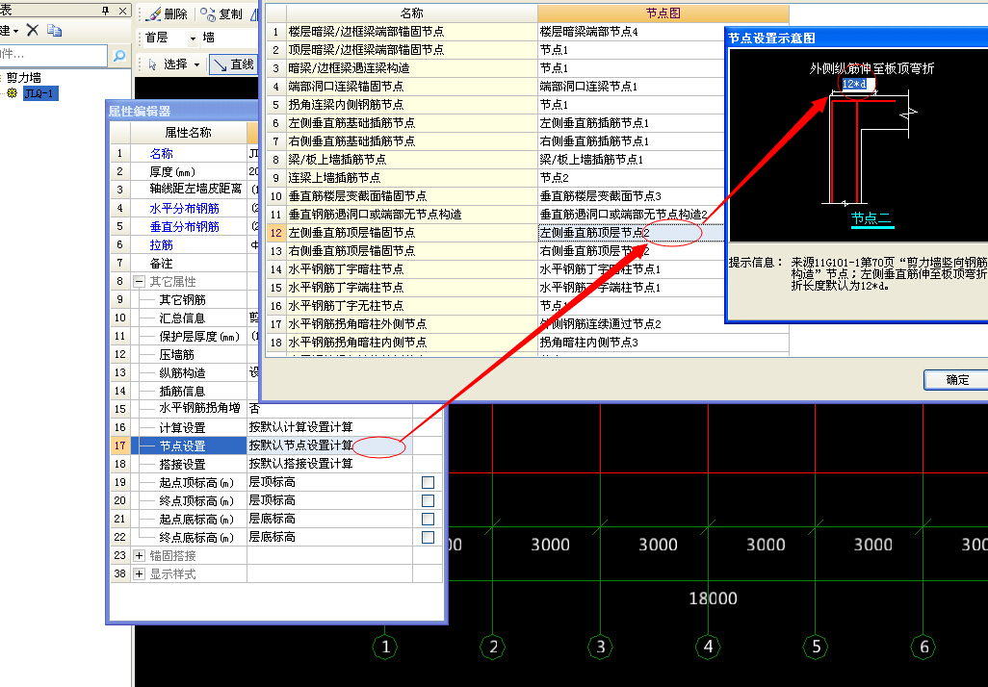Screen dimensions: 988x687
Task: Activate the 选择 pointer tool
Action: point(168,64)
